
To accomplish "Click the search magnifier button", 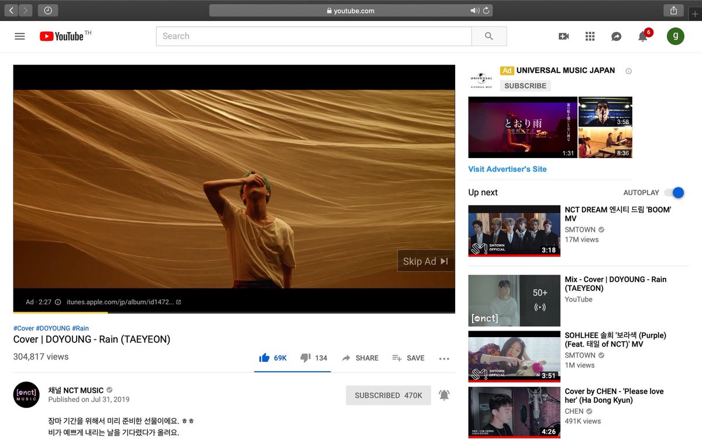I will click(489, 36).
